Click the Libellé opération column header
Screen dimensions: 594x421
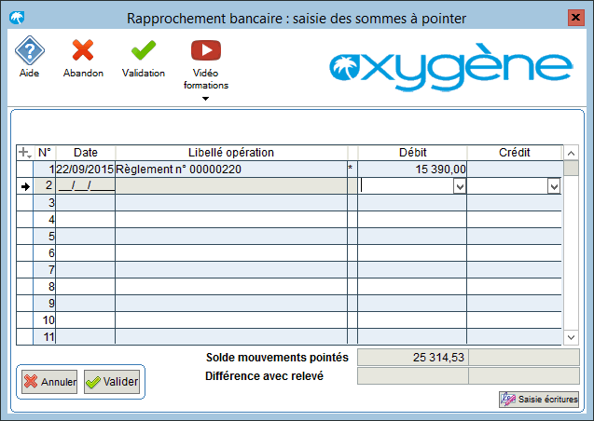[x=231, y=153]
